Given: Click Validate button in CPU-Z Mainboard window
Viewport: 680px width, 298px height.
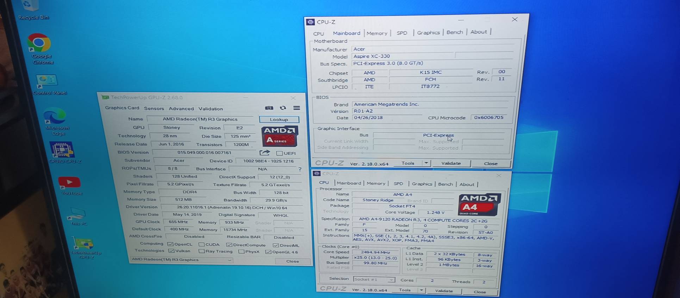Looking at the screenshot, I should pos(451,163).
